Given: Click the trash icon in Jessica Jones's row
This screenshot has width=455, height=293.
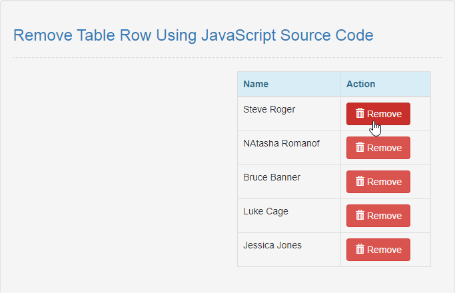Looking at the screenshot, I should pyautogui.click(x=360, y=249).
